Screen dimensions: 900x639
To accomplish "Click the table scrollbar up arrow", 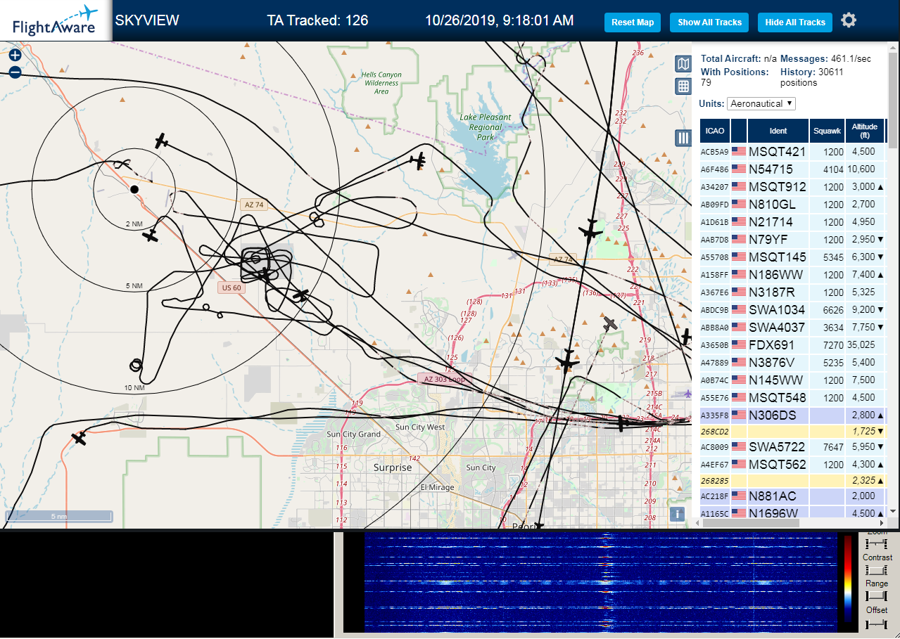I will pos(893,48).
